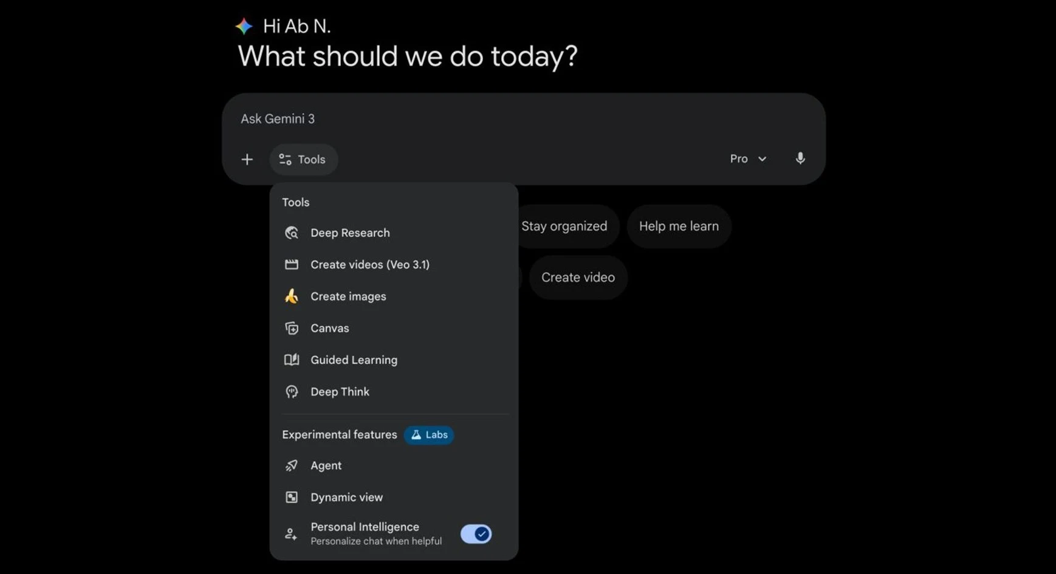Collapse the Tools menu button
Screen dimensions: 1056x574
click(303, 160)
